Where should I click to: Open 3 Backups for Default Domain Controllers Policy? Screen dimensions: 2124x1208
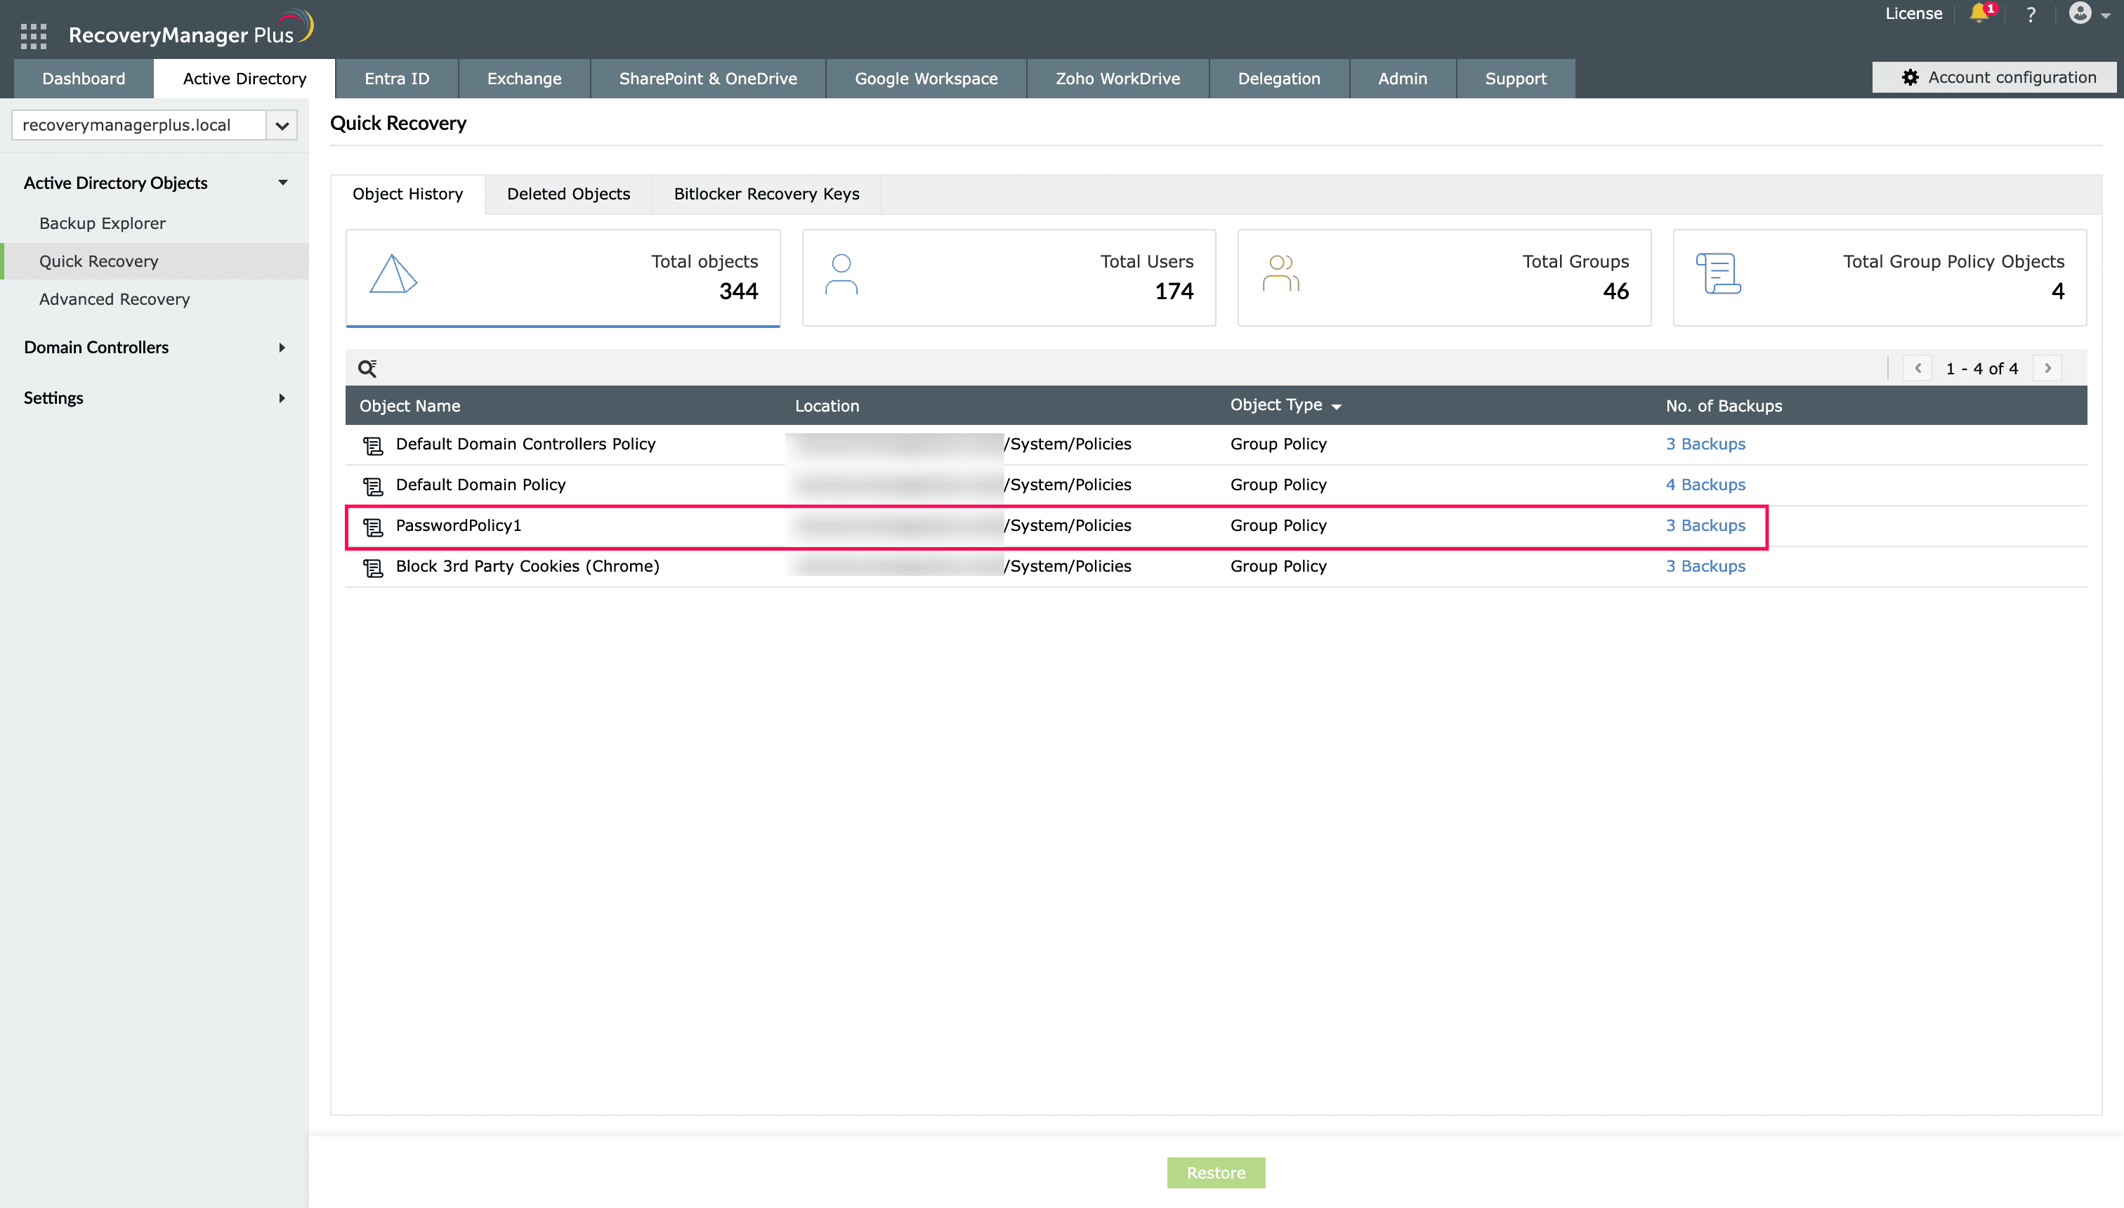click(x=1705, y=443)
